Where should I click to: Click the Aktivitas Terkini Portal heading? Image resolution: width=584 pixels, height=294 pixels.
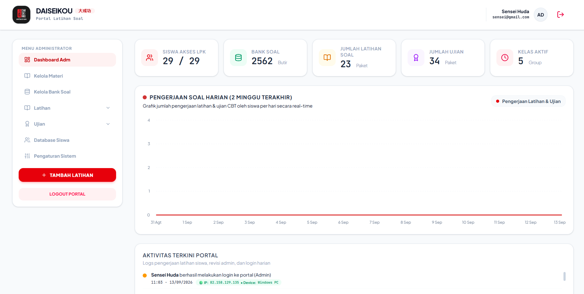pos(180,255)
